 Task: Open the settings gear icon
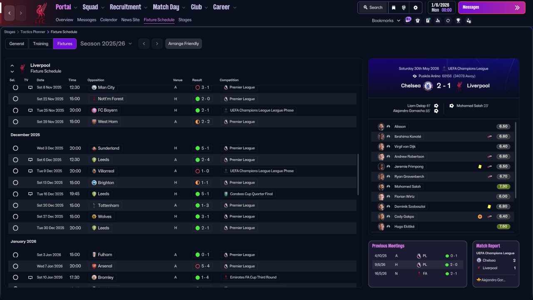coord(416,7)
